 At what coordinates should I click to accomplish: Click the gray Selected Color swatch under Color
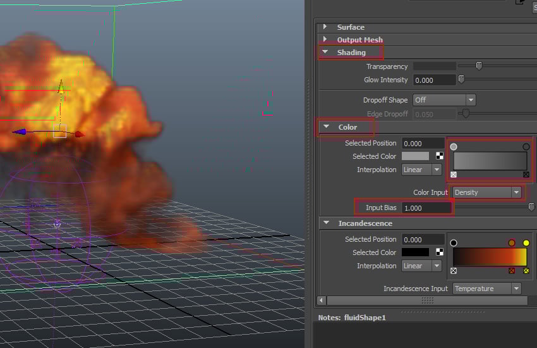[415, 156]
